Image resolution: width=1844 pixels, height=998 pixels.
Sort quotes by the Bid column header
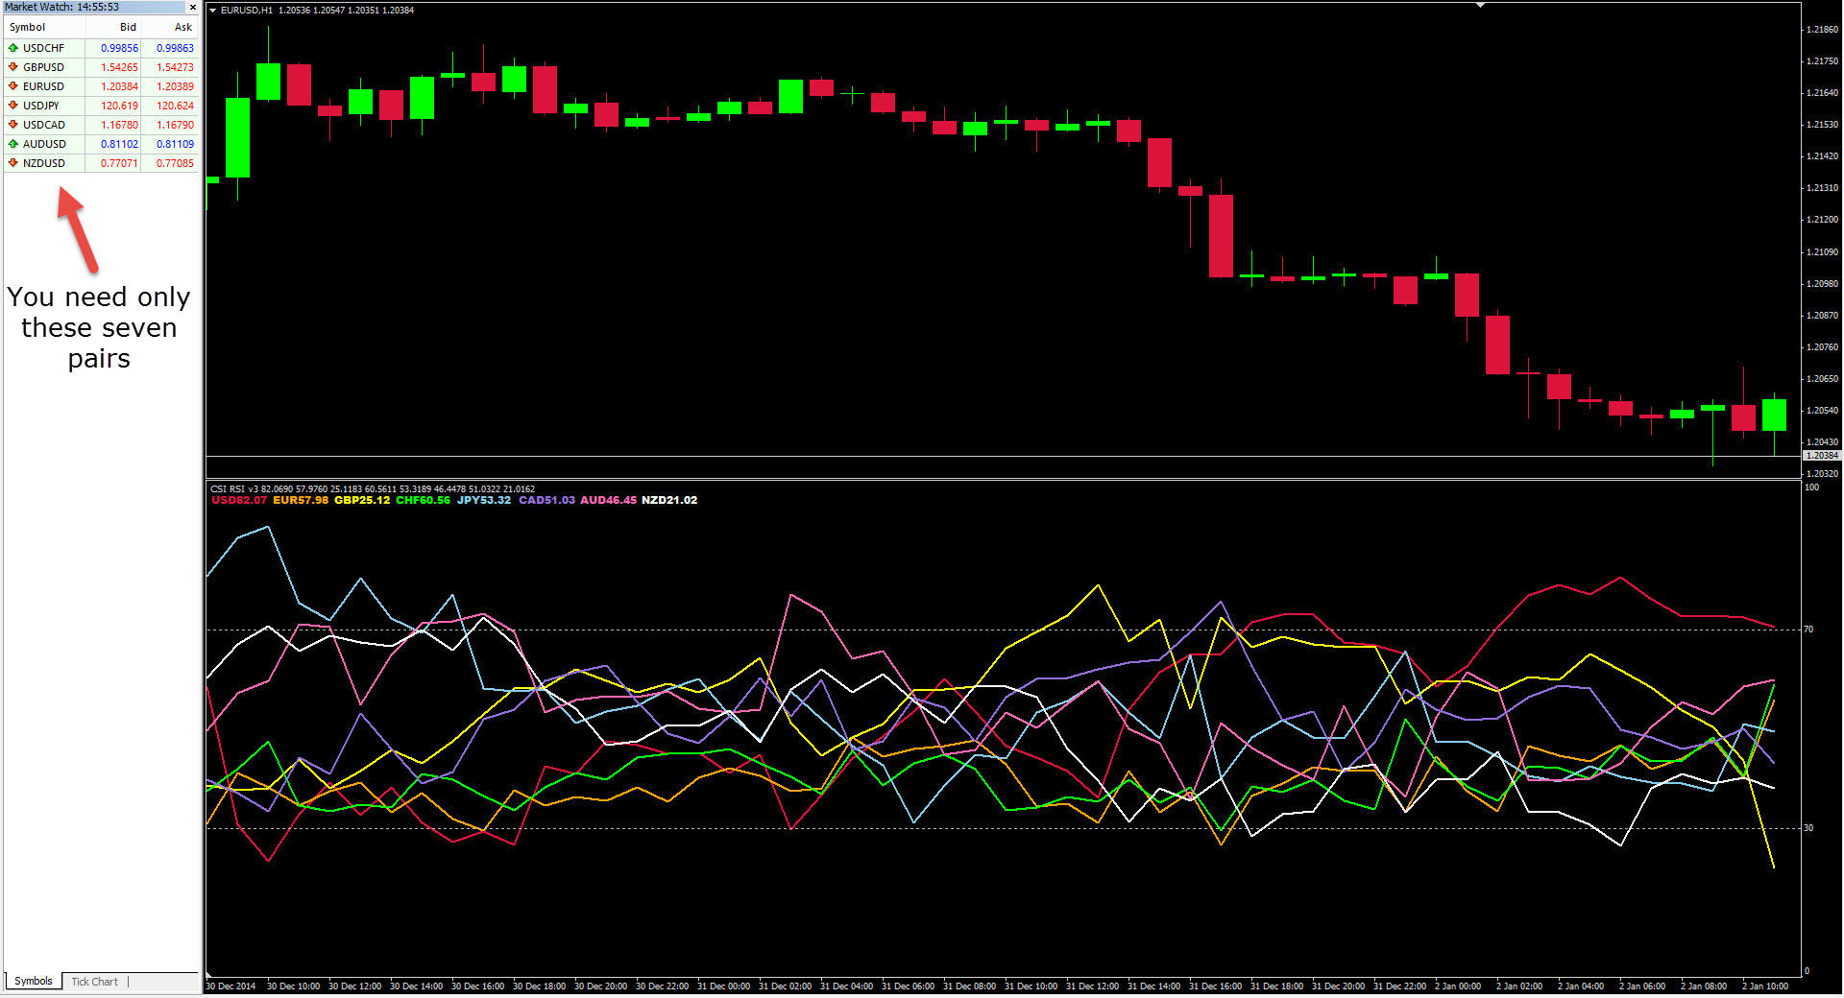click(128, 27)
